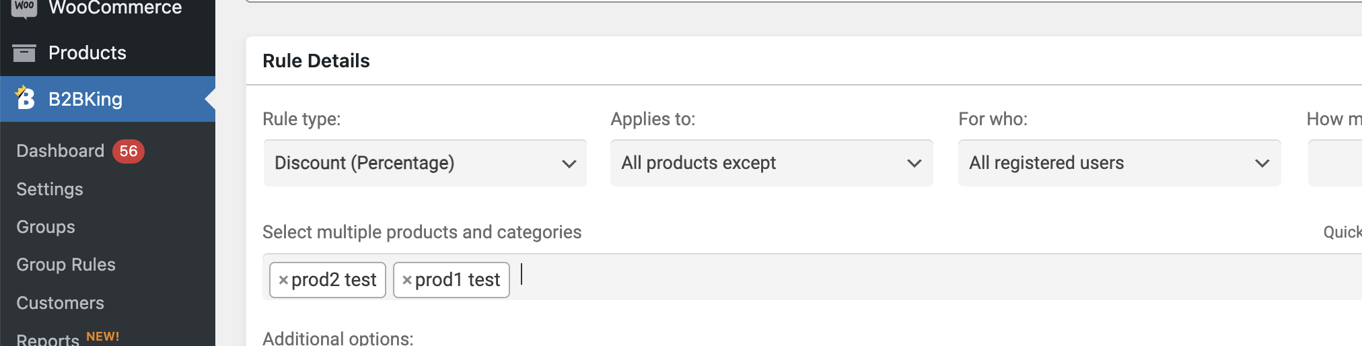Expand the All products except dropdown
The width and height of the screenshot is (1362, 346).
772,163
